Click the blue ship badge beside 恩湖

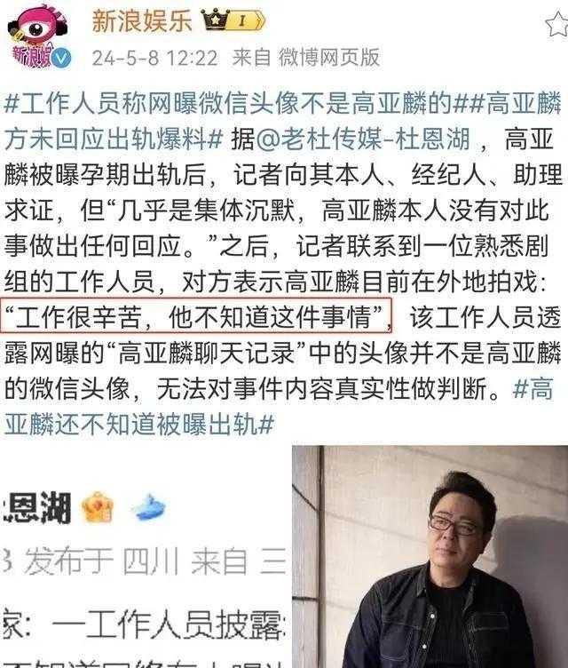150,507
